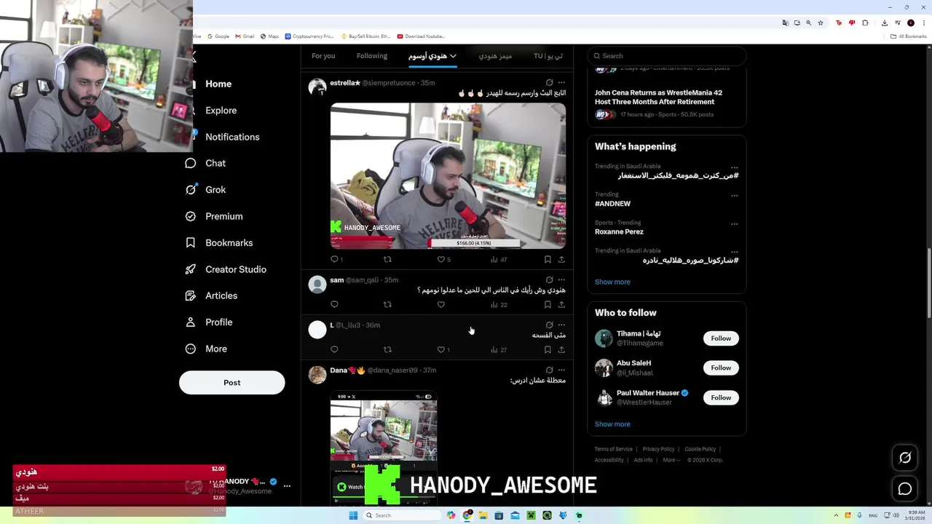
Task: Open Chrome three-dot menu
Action: click(x=923, y=23)
